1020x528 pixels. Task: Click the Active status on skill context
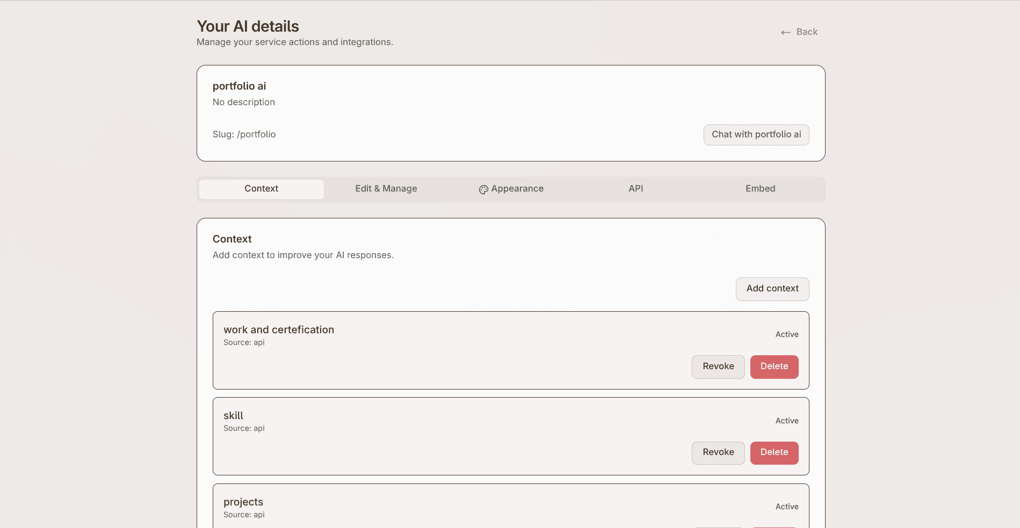coord(786,421)
